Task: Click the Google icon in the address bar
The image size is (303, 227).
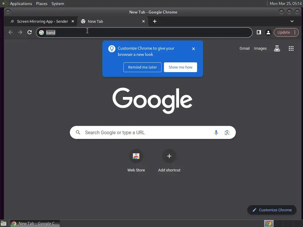Action: pos(41,33)
